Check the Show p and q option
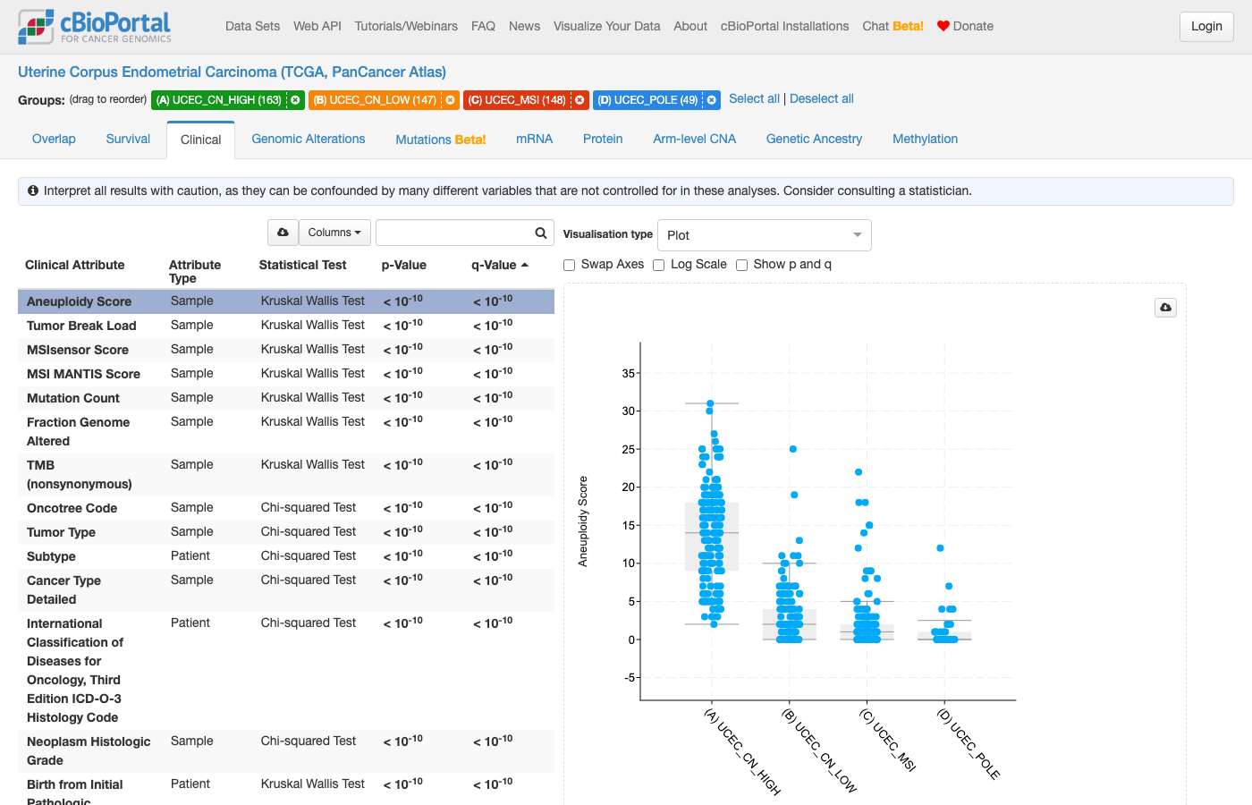This screenshot has width=1252, height=805. click(x=741, y=265)
